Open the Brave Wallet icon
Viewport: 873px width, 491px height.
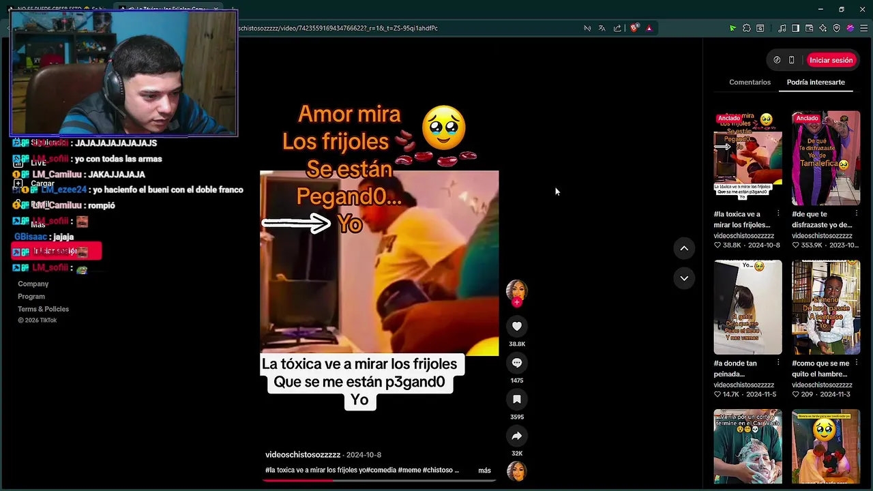810,28
